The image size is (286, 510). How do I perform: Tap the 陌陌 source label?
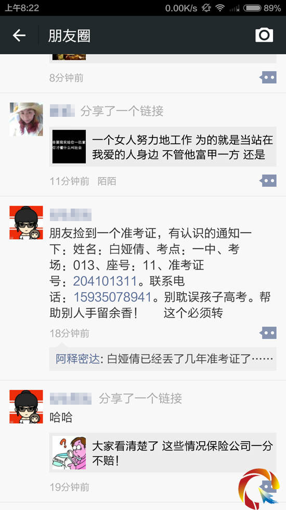click(x=107, y=181)
